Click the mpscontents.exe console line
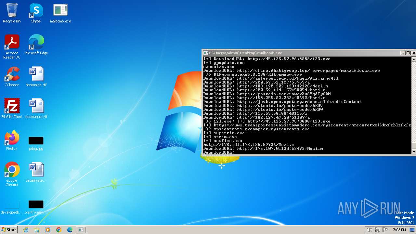416x234 pixels. click(x=258, y=129)
